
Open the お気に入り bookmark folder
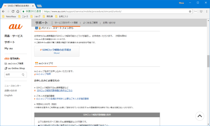[62, 17]
